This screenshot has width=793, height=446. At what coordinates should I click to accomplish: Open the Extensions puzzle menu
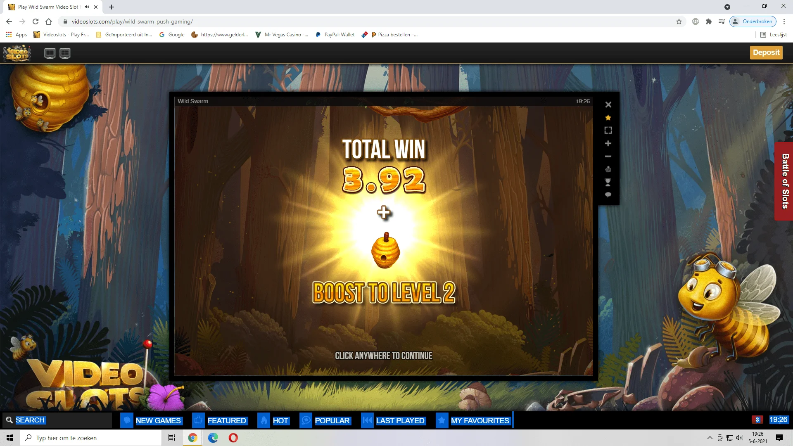click(709, 21)
